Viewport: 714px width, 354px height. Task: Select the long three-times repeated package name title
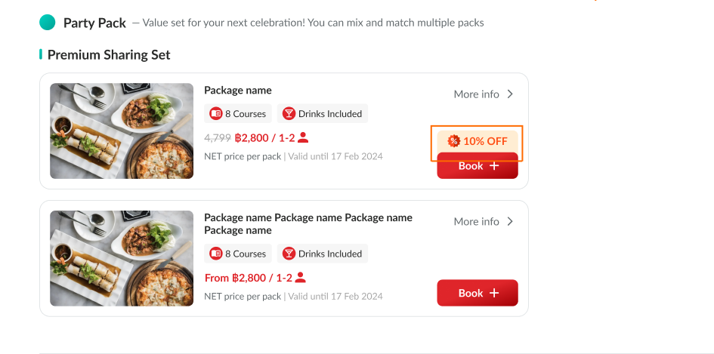308,223
